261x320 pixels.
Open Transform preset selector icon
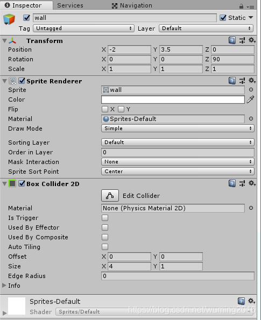242,40
